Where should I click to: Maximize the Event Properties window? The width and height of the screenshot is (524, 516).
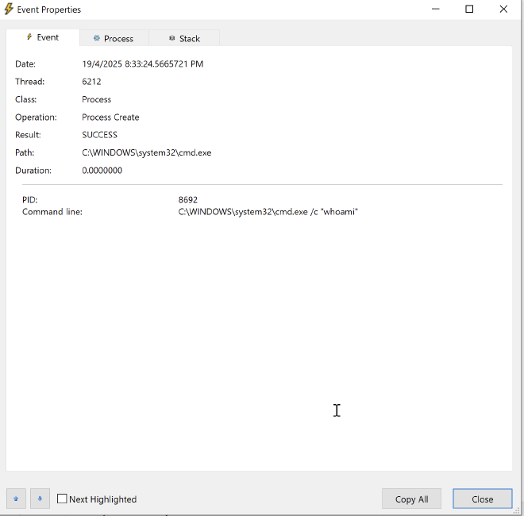[x=469, y=10]
